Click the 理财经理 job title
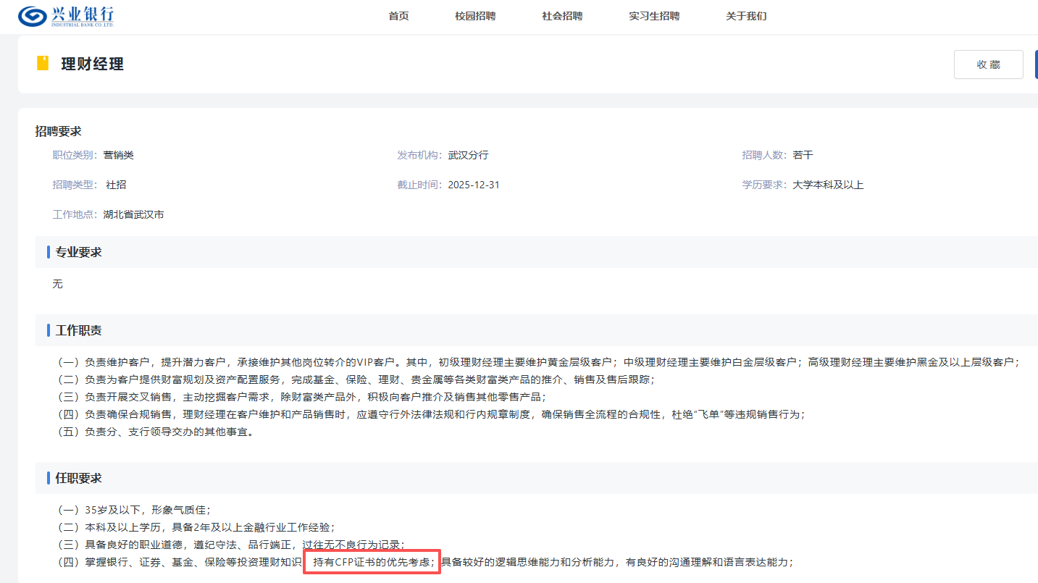Image resolution: width=1038 pixels, height=583 pixels. point(92,64)
